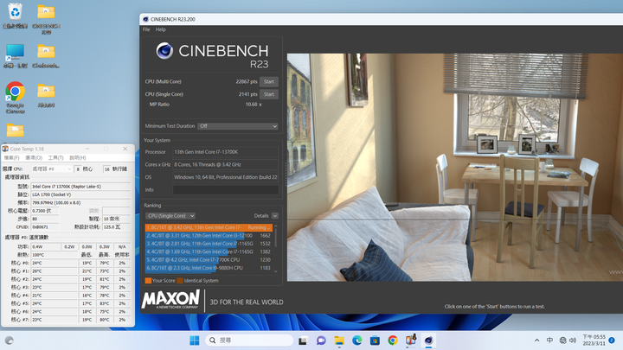Click the OS field showing Windows 10
Image resolution: width=623 pixels, height=350 pixels.
[225, 177]
